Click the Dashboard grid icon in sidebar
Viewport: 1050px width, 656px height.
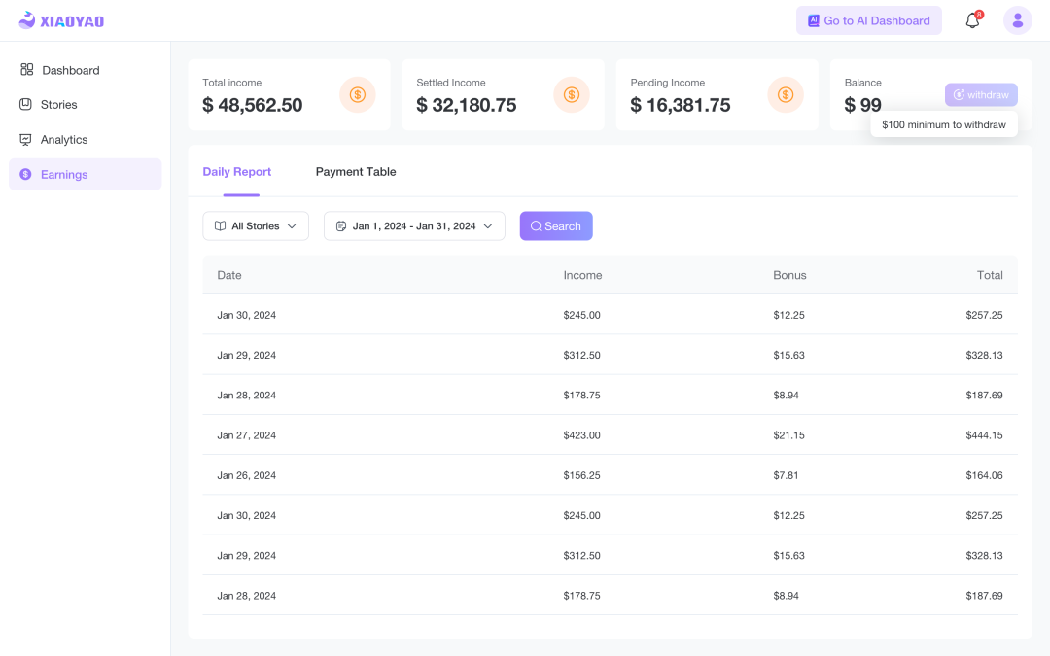[27, 70]
